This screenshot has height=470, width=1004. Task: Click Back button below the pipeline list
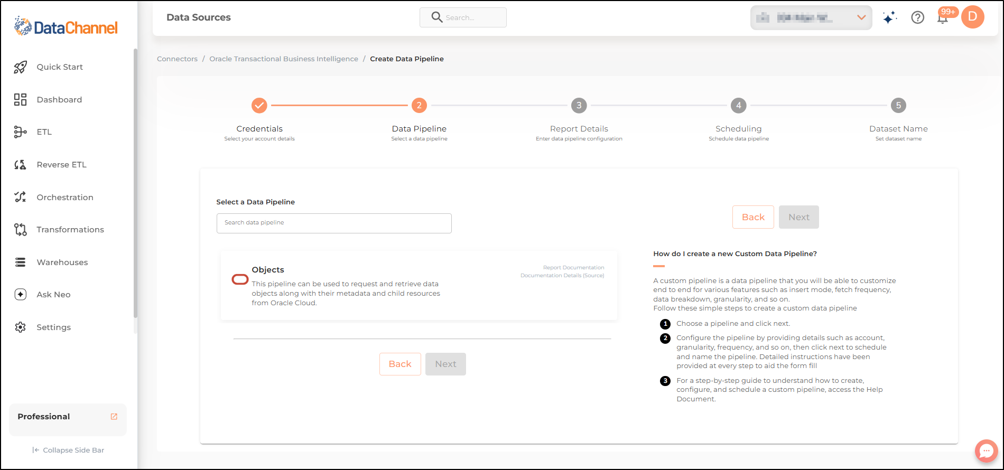point(400,364)
